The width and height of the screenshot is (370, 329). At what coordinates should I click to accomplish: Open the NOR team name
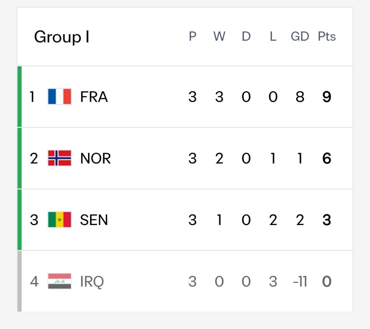tap(95, 158)
